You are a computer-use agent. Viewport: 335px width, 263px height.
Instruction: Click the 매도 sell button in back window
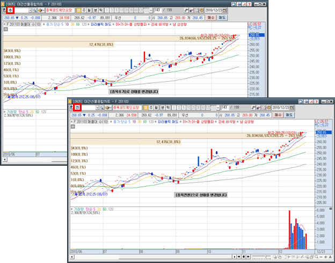222,18
